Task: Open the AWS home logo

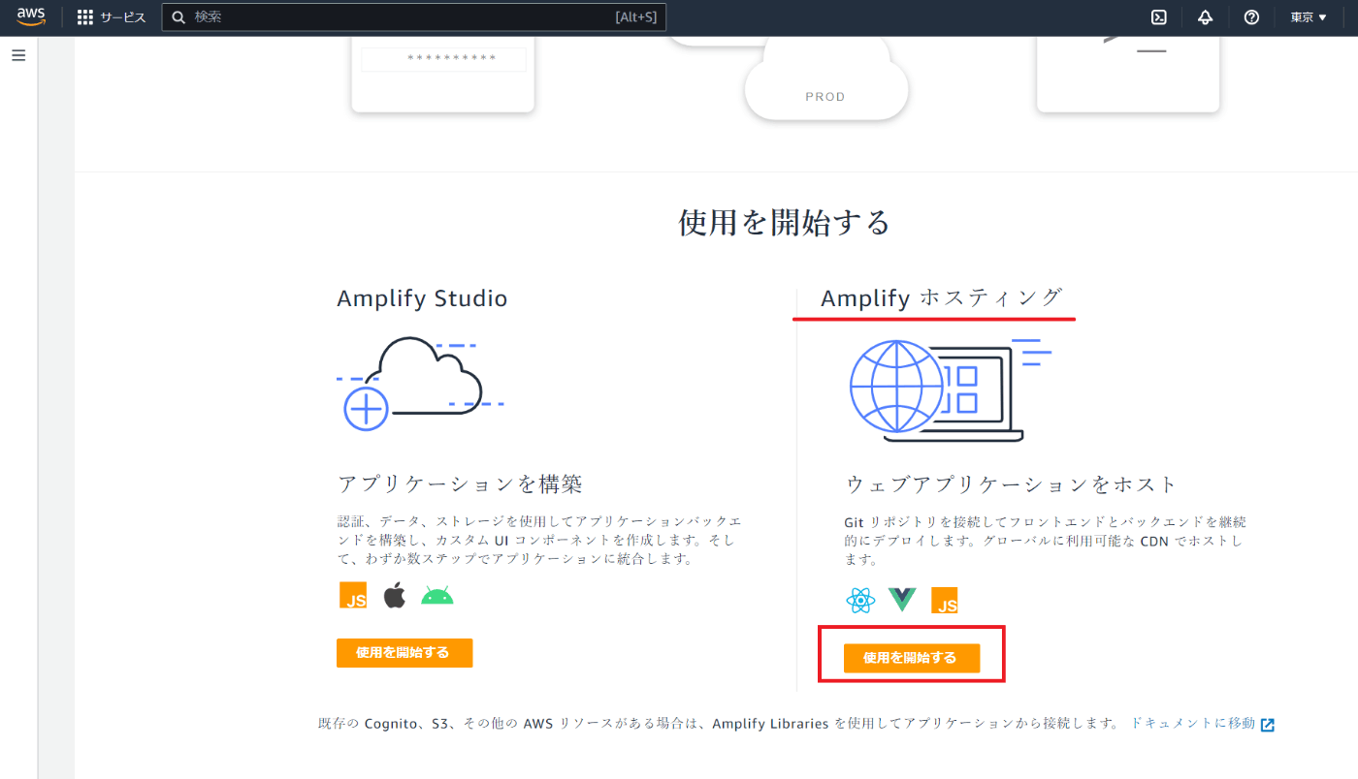Action: tap(31, 16)
